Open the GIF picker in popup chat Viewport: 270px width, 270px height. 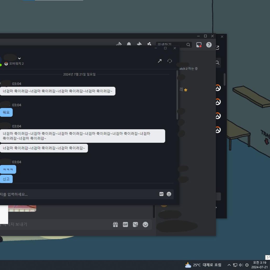[x=161, y=194]
